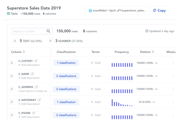Click the Snowflake logo icon

pyautogui.click(x=90, y=11)
